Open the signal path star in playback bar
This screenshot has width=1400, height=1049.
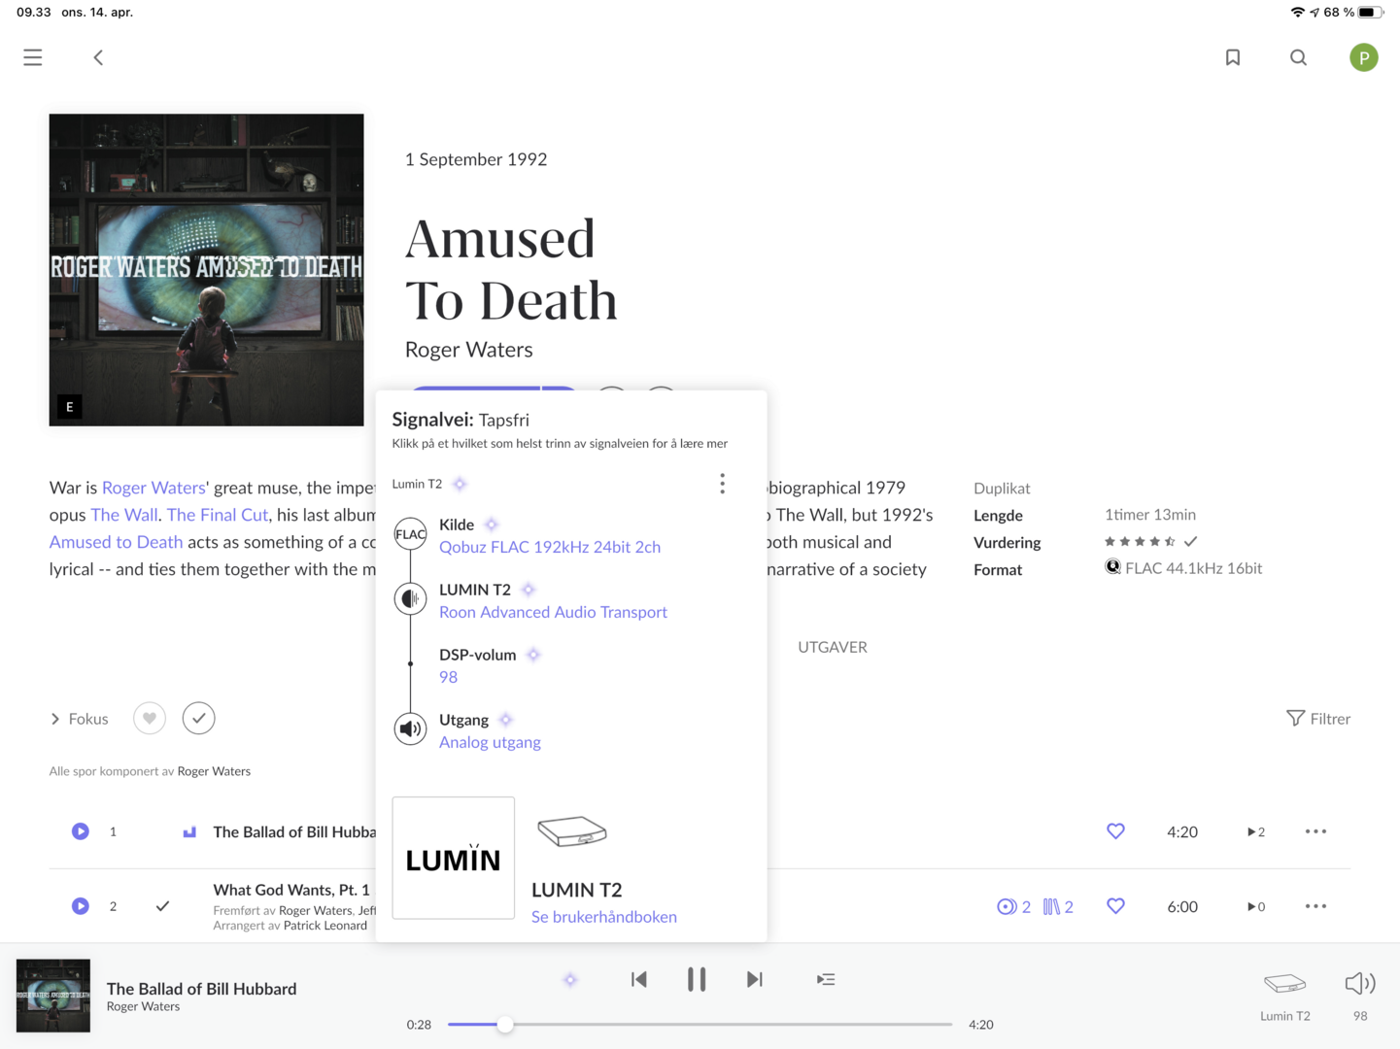pos(570,980)
